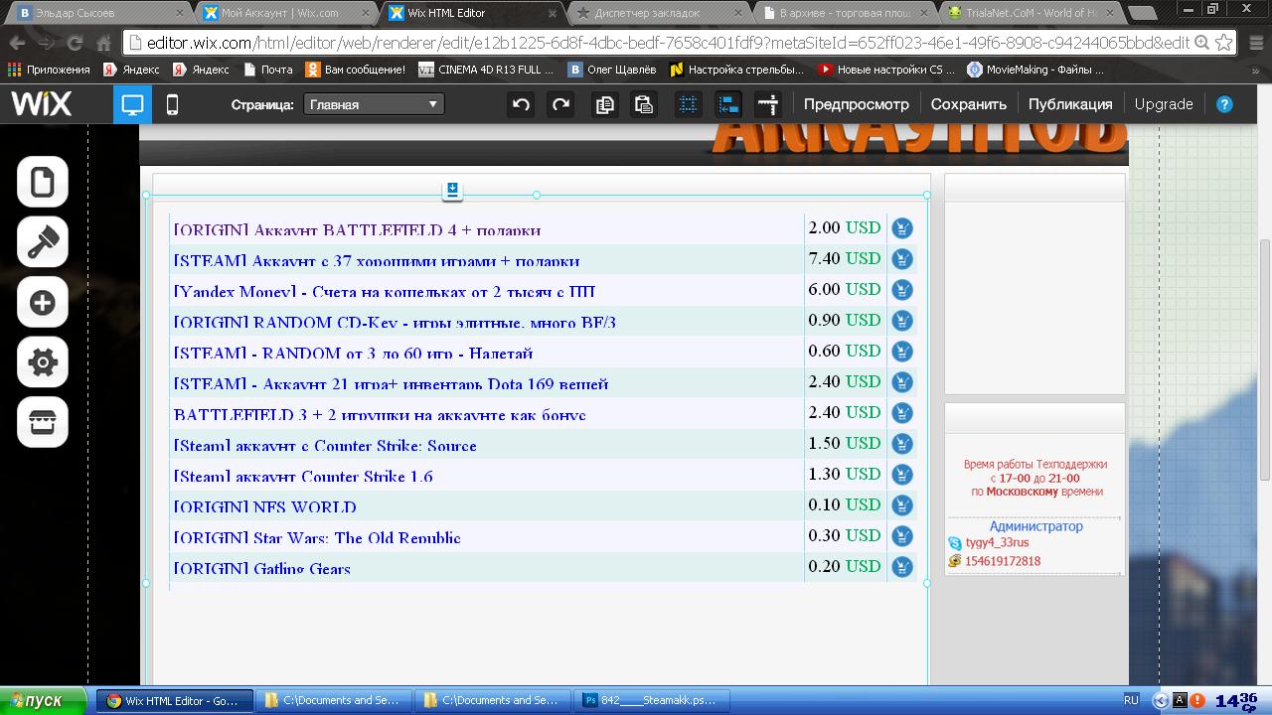
Task: Click the Upgrade button
Action: [x=1164, y=104]
